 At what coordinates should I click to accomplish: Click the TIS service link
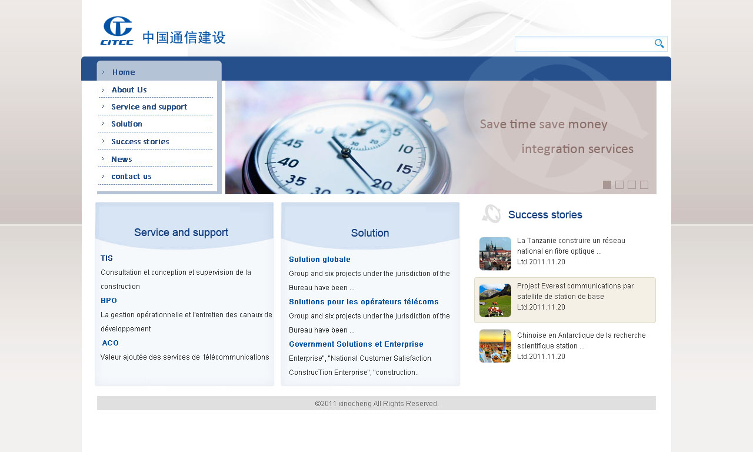[106, 258]
